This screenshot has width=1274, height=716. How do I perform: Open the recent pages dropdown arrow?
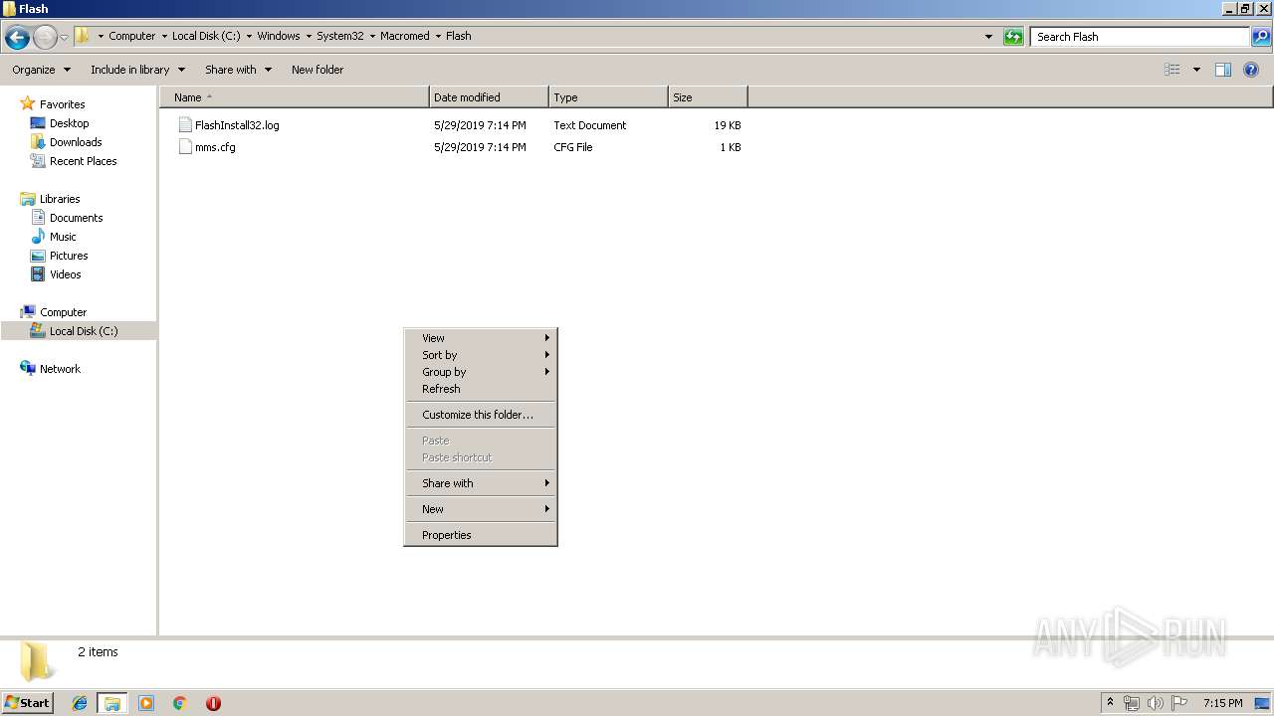tap(65, 38)
